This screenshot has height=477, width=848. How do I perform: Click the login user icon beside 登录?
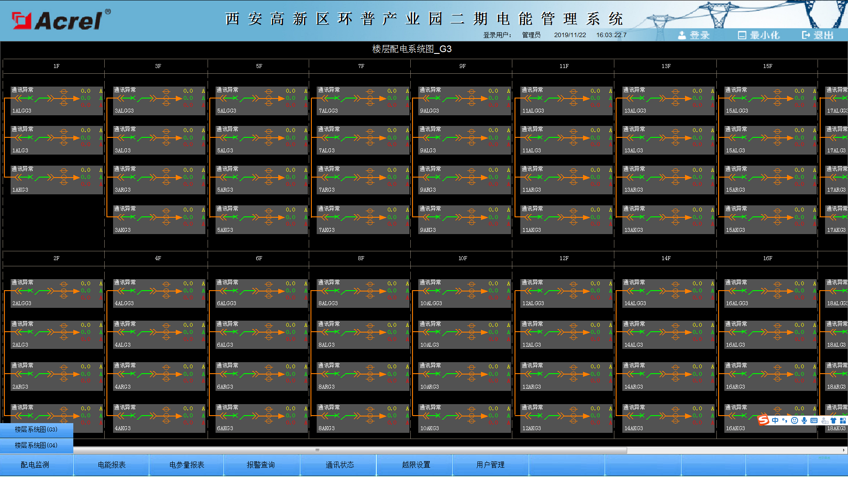[x=682, y=35]
